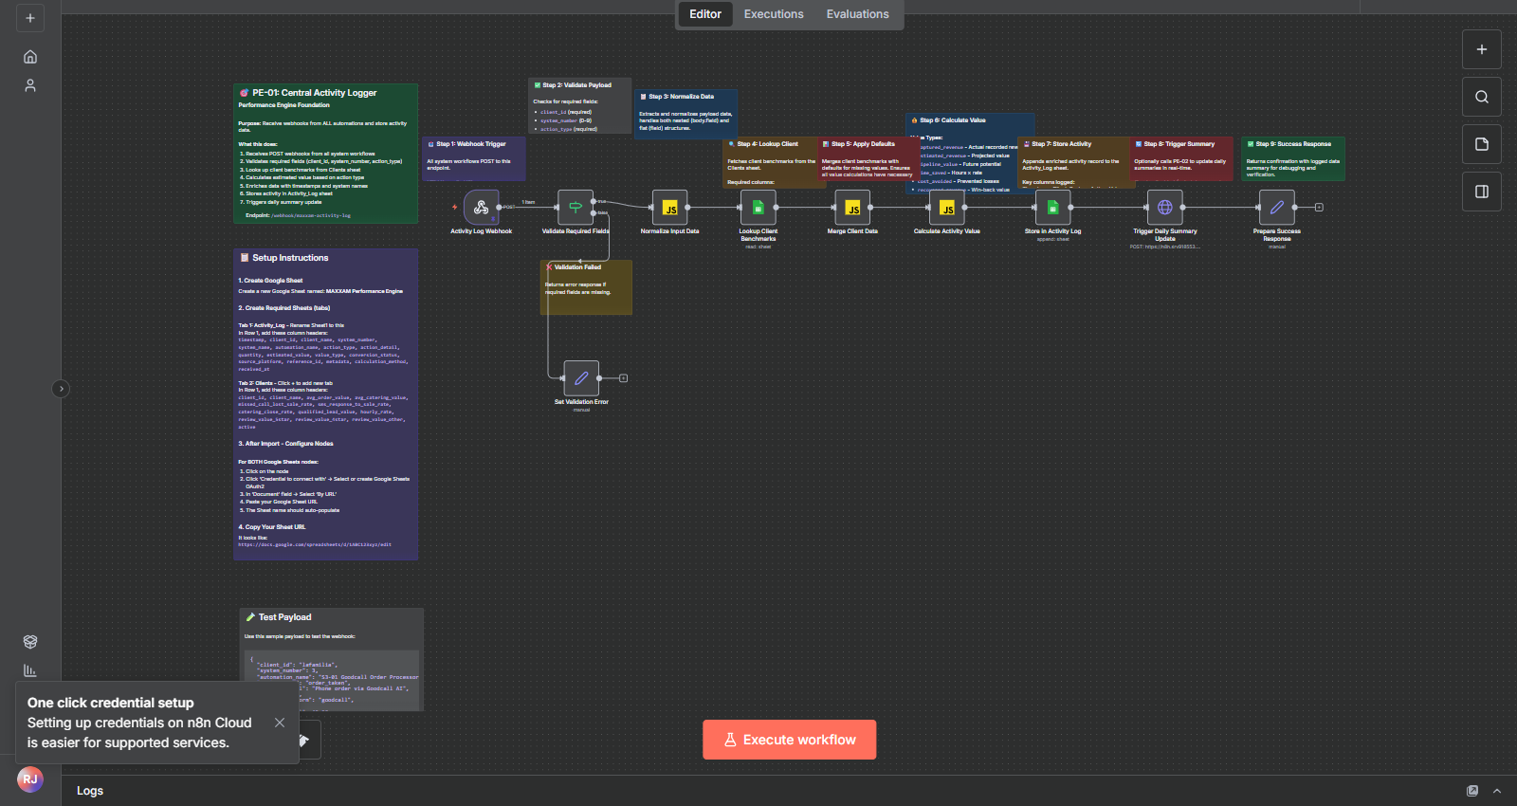Select the Step 7: Store Activity sticky
Viewport: 1517px width, 806px height.
click(1076, 162)
